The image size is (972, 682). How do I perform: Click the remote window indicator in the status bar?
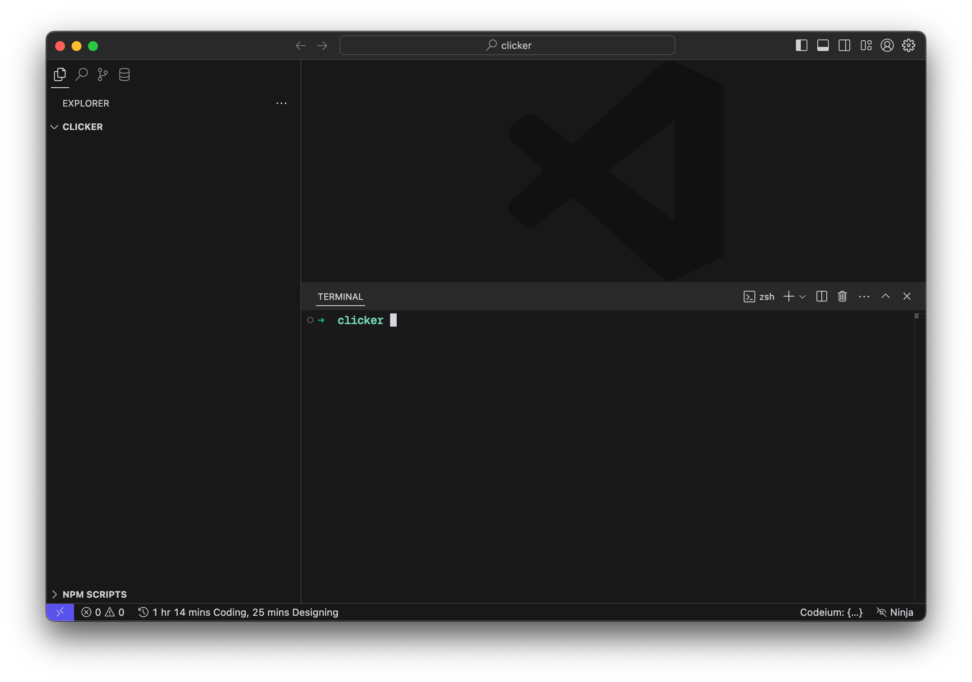(x=60, y=612)
